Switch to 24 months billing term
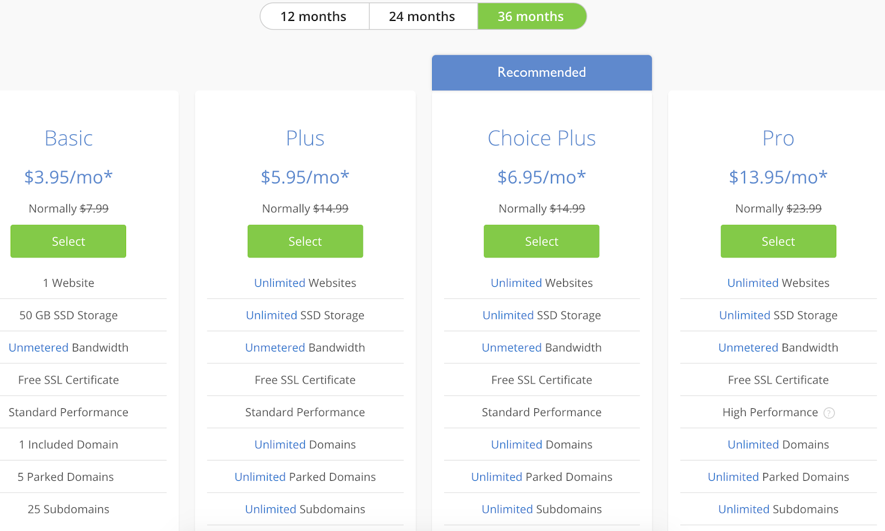 coord(423,17)
